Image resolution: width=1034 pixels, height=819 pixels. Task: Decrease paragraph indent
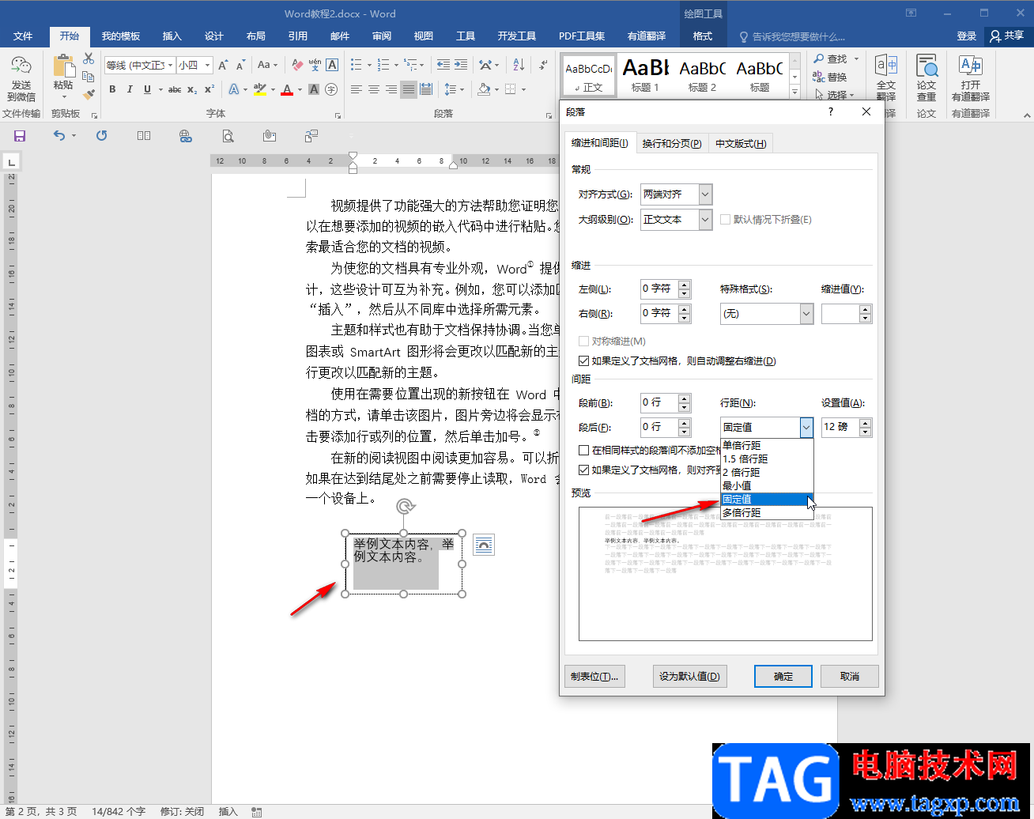443,65
